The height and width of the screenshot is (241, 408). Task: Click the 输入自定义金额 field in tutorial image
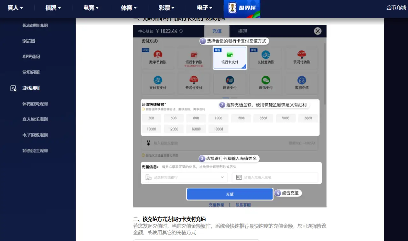pyautogui.click(x=230, y=143)
